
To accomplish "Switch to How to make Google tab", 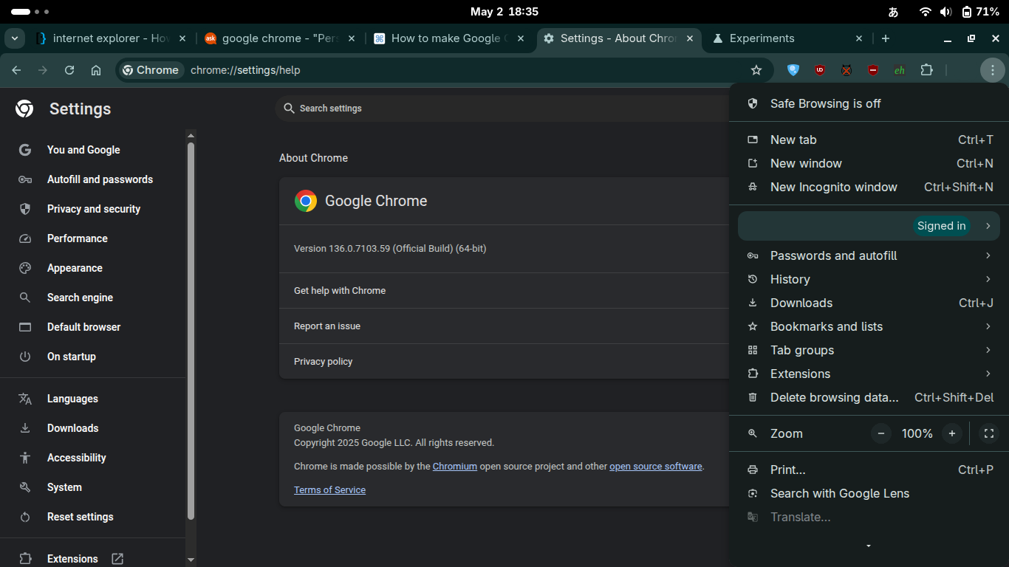I will tap(450, 38).
